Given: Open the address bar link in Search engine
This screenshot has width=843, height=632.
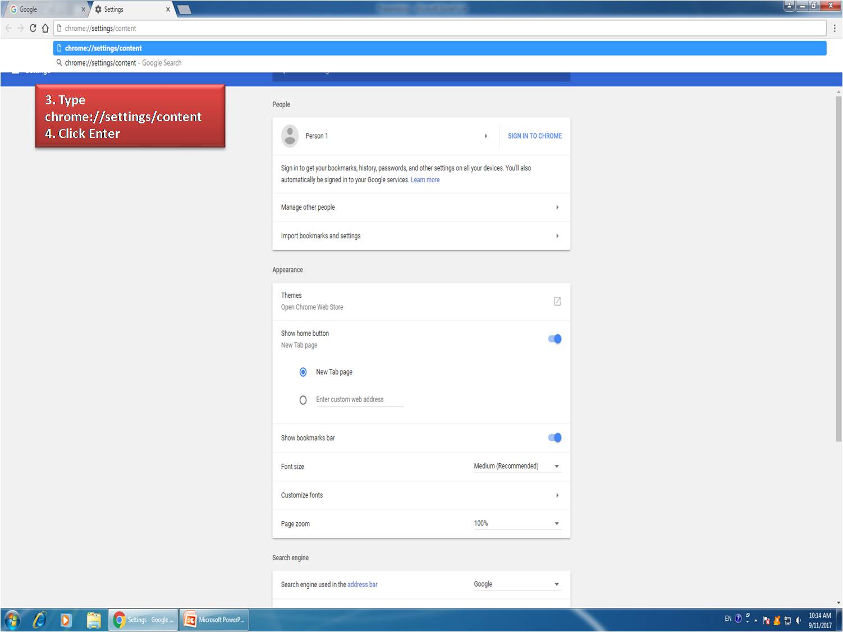Looking at the screenshot, I should pyautogui.click(x=362, y=584).
